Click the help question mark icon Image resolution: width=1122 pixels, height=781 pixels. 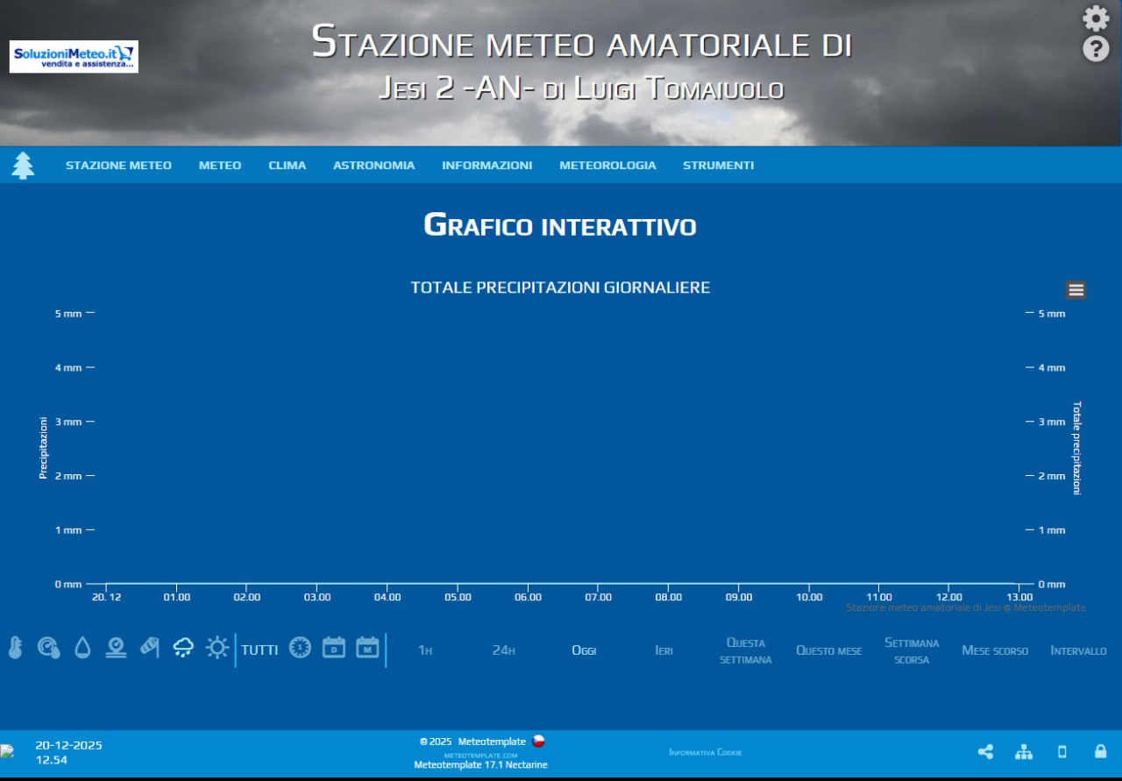(1096, 49)
